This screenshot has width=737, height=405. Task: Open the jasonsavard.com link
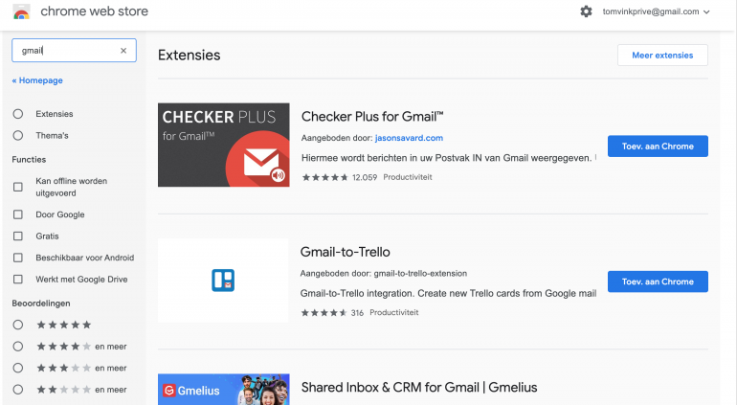point(409,138)
